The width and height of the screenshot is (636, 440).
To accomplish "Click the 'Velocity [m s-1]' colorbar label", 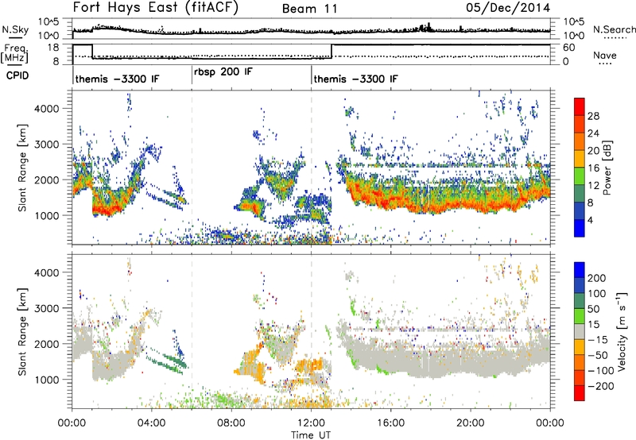I will [621, 331].
